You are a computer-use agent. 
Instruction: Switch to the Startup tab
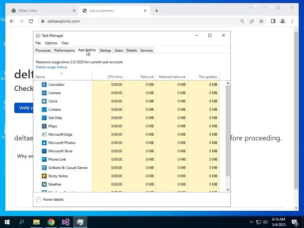click(x=105, y=50)
